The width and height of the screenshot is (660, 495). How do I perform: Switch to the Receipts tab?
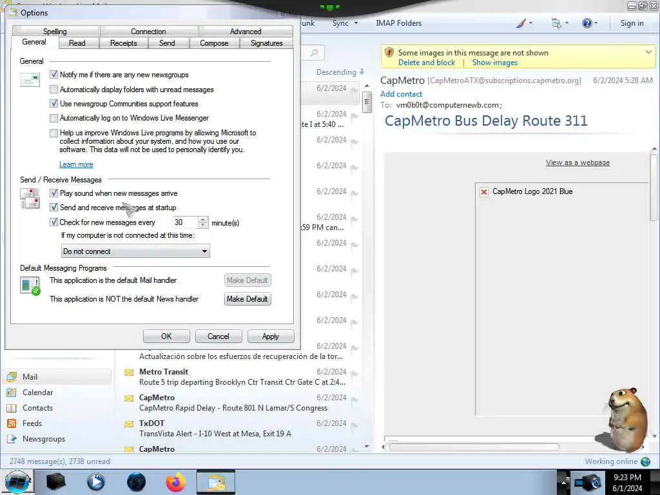123,43
